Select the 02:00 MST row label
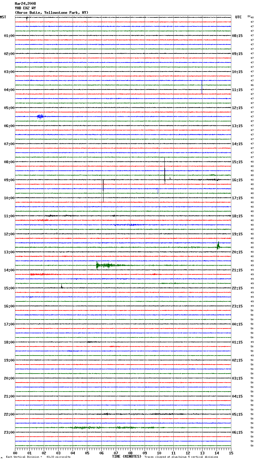 pos(9,54)
